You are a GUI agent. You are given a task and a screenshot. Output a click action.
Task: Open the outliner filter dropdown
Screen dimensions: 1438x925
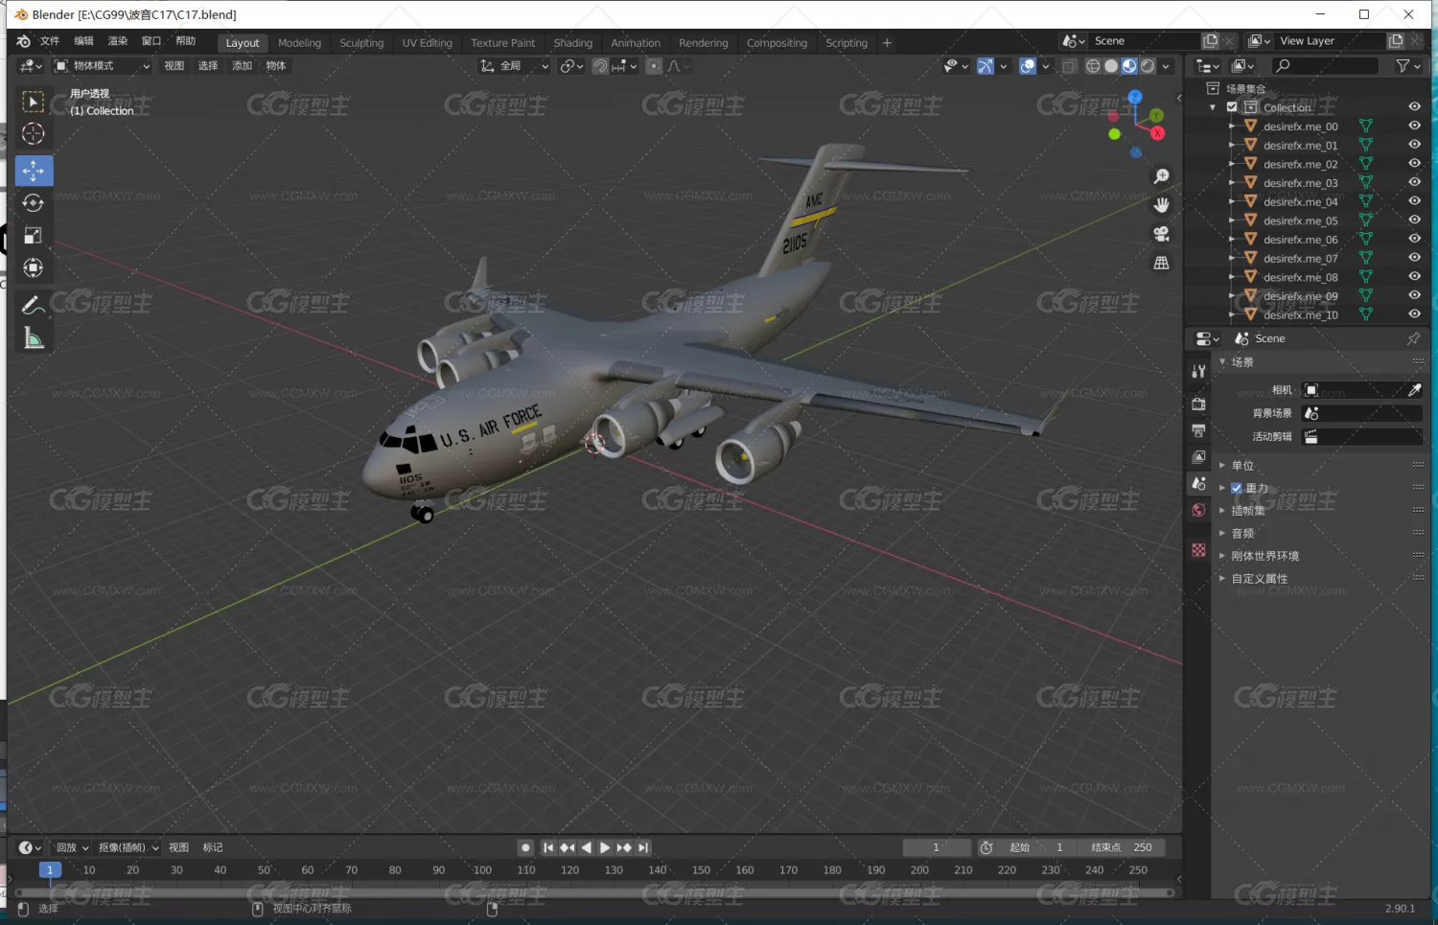(1408, 66)
